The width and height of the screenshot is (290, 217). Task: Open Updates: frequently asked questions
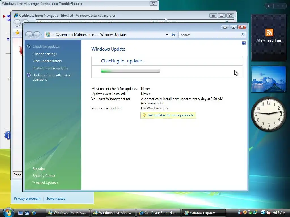point(52,77)
